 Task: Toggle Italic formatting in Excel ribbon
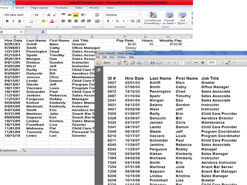pos(12,21)
